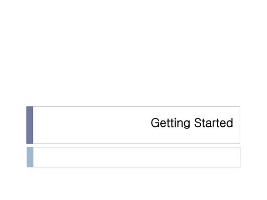The width and height of the screenshot is (267, 200).
Task: Click the word "Getting" in the title
Action: click(171, 123)
